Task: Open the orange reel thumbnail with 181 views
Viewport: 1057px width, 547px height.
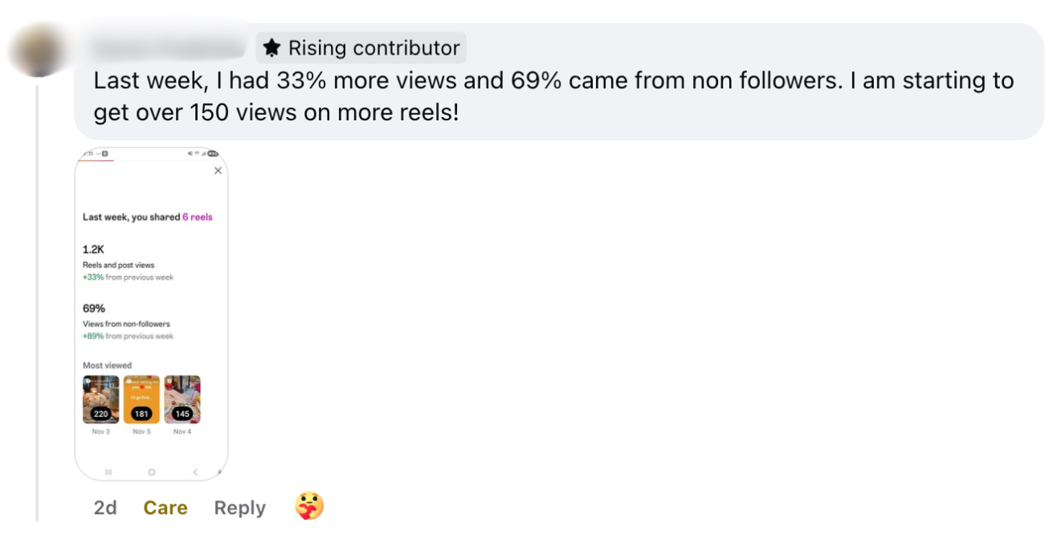Action: point(141,399)
